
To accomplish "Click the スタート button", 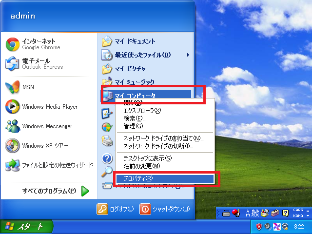I will 26,227.
